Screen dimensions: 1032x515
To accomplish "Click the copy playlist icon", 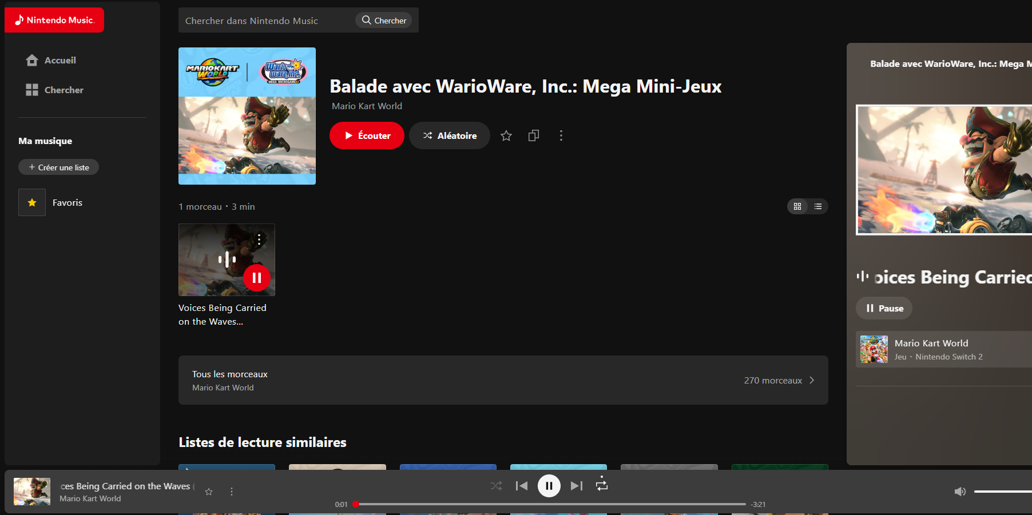I will [534, 135].
